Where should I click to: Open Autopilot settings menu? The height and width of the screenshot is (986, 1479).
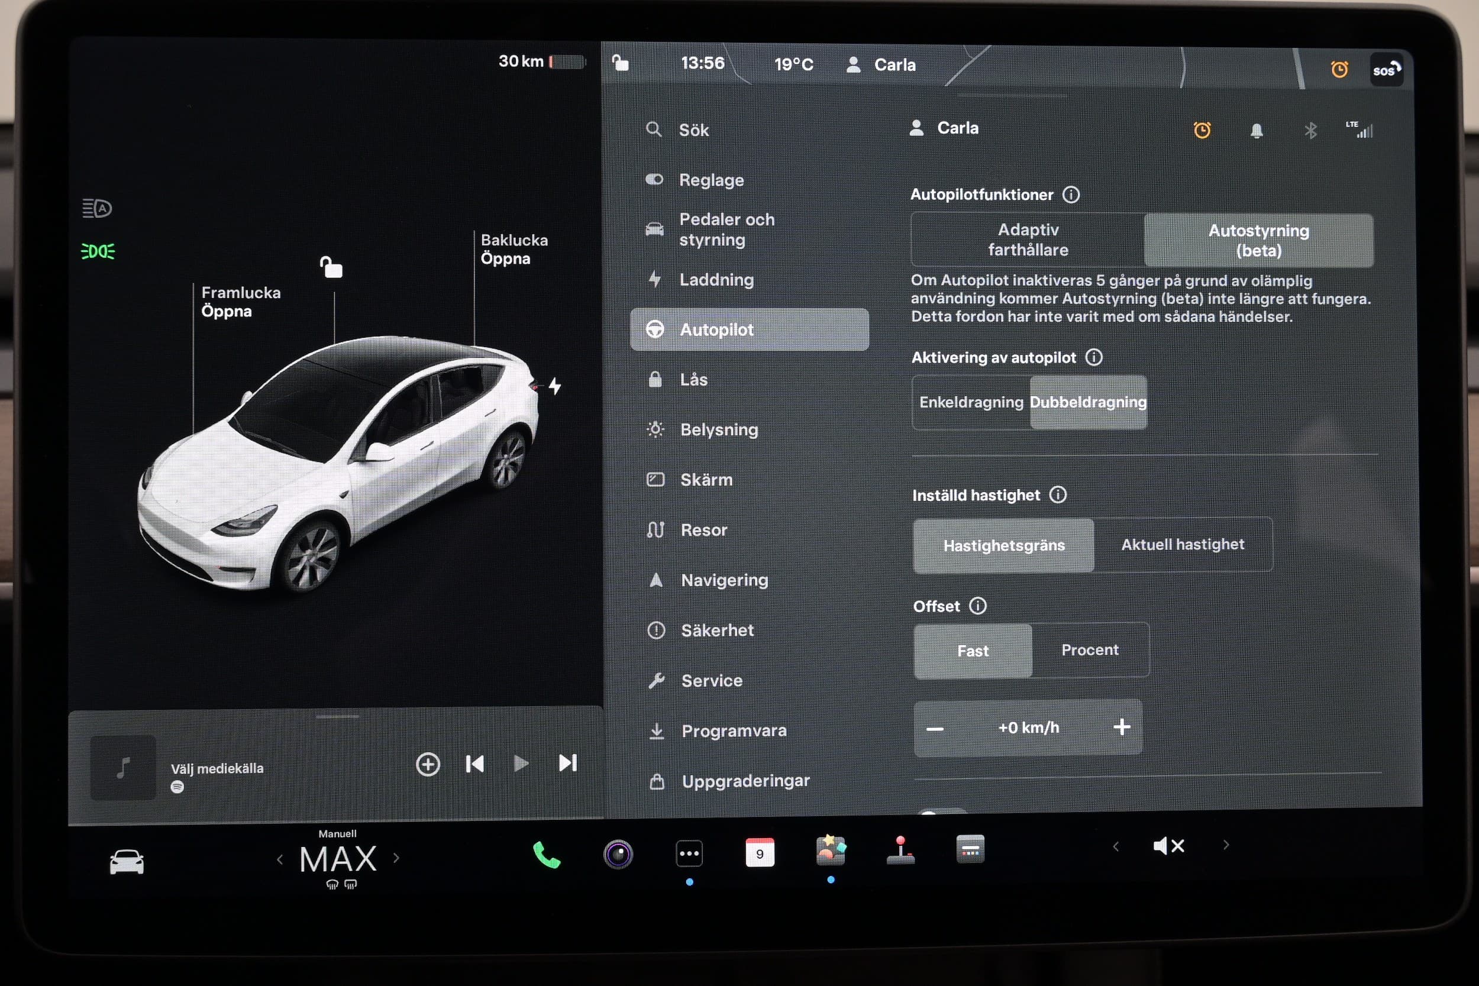coord(750,329)
